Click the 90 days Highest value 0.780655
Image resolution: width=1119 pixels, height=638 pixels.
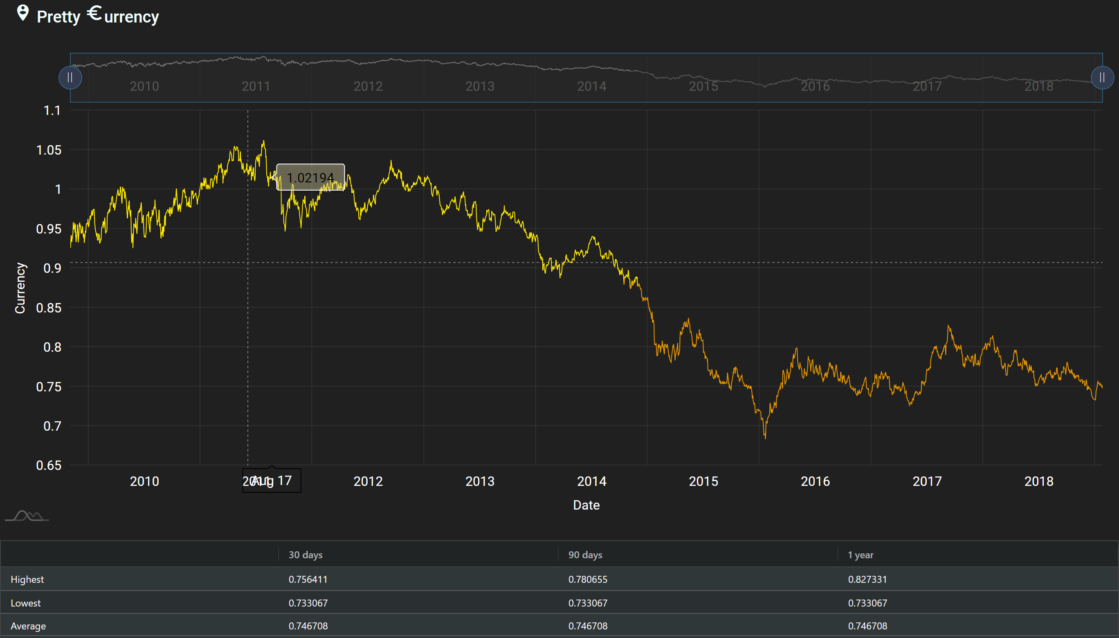[x=588, y=579]
